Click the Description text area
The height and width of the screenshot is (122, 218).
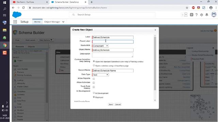(113, 55)
